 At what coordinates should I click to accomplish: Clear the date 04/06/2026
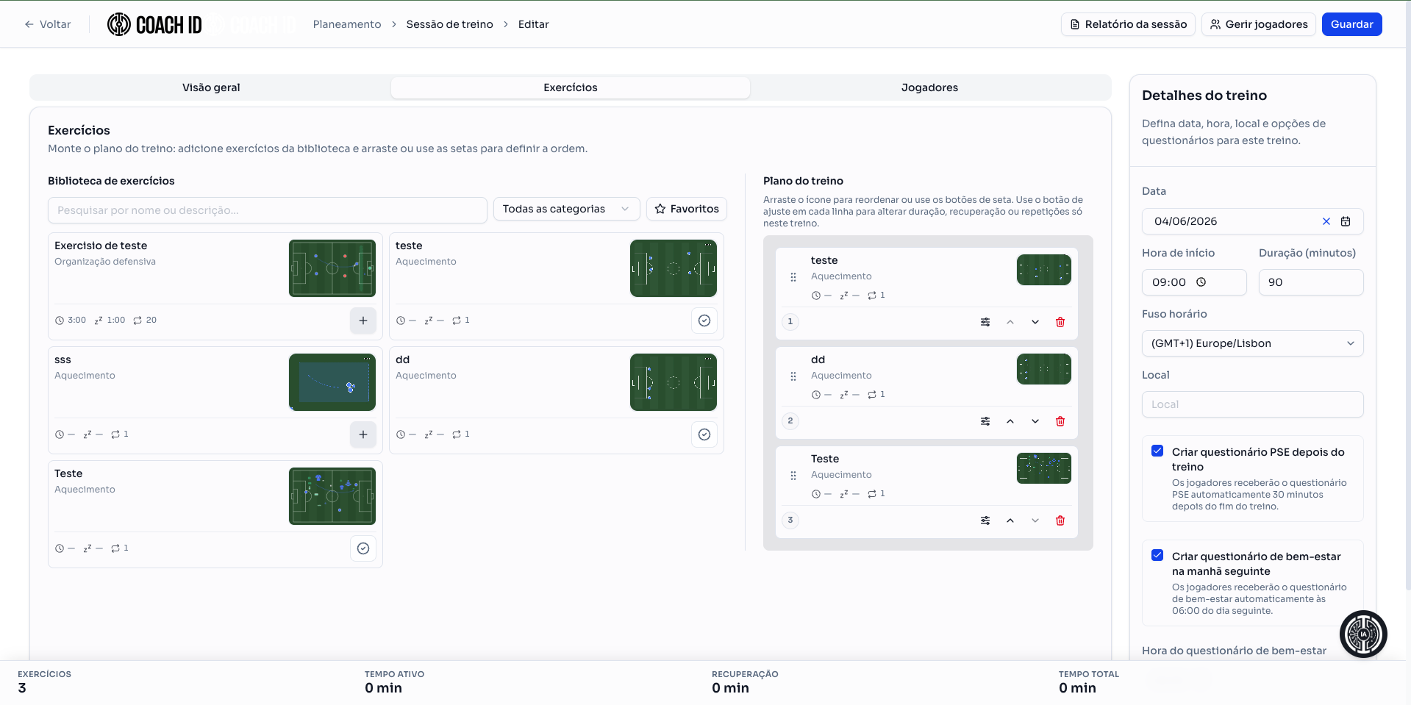(1326, 221)
